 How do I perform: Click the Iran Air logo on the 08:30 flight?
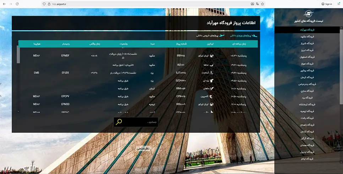pyautogui.click(x=212, y=56)
